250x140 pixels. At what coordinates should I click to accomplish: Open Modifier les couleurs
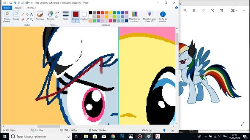click(x=134, y=17)
